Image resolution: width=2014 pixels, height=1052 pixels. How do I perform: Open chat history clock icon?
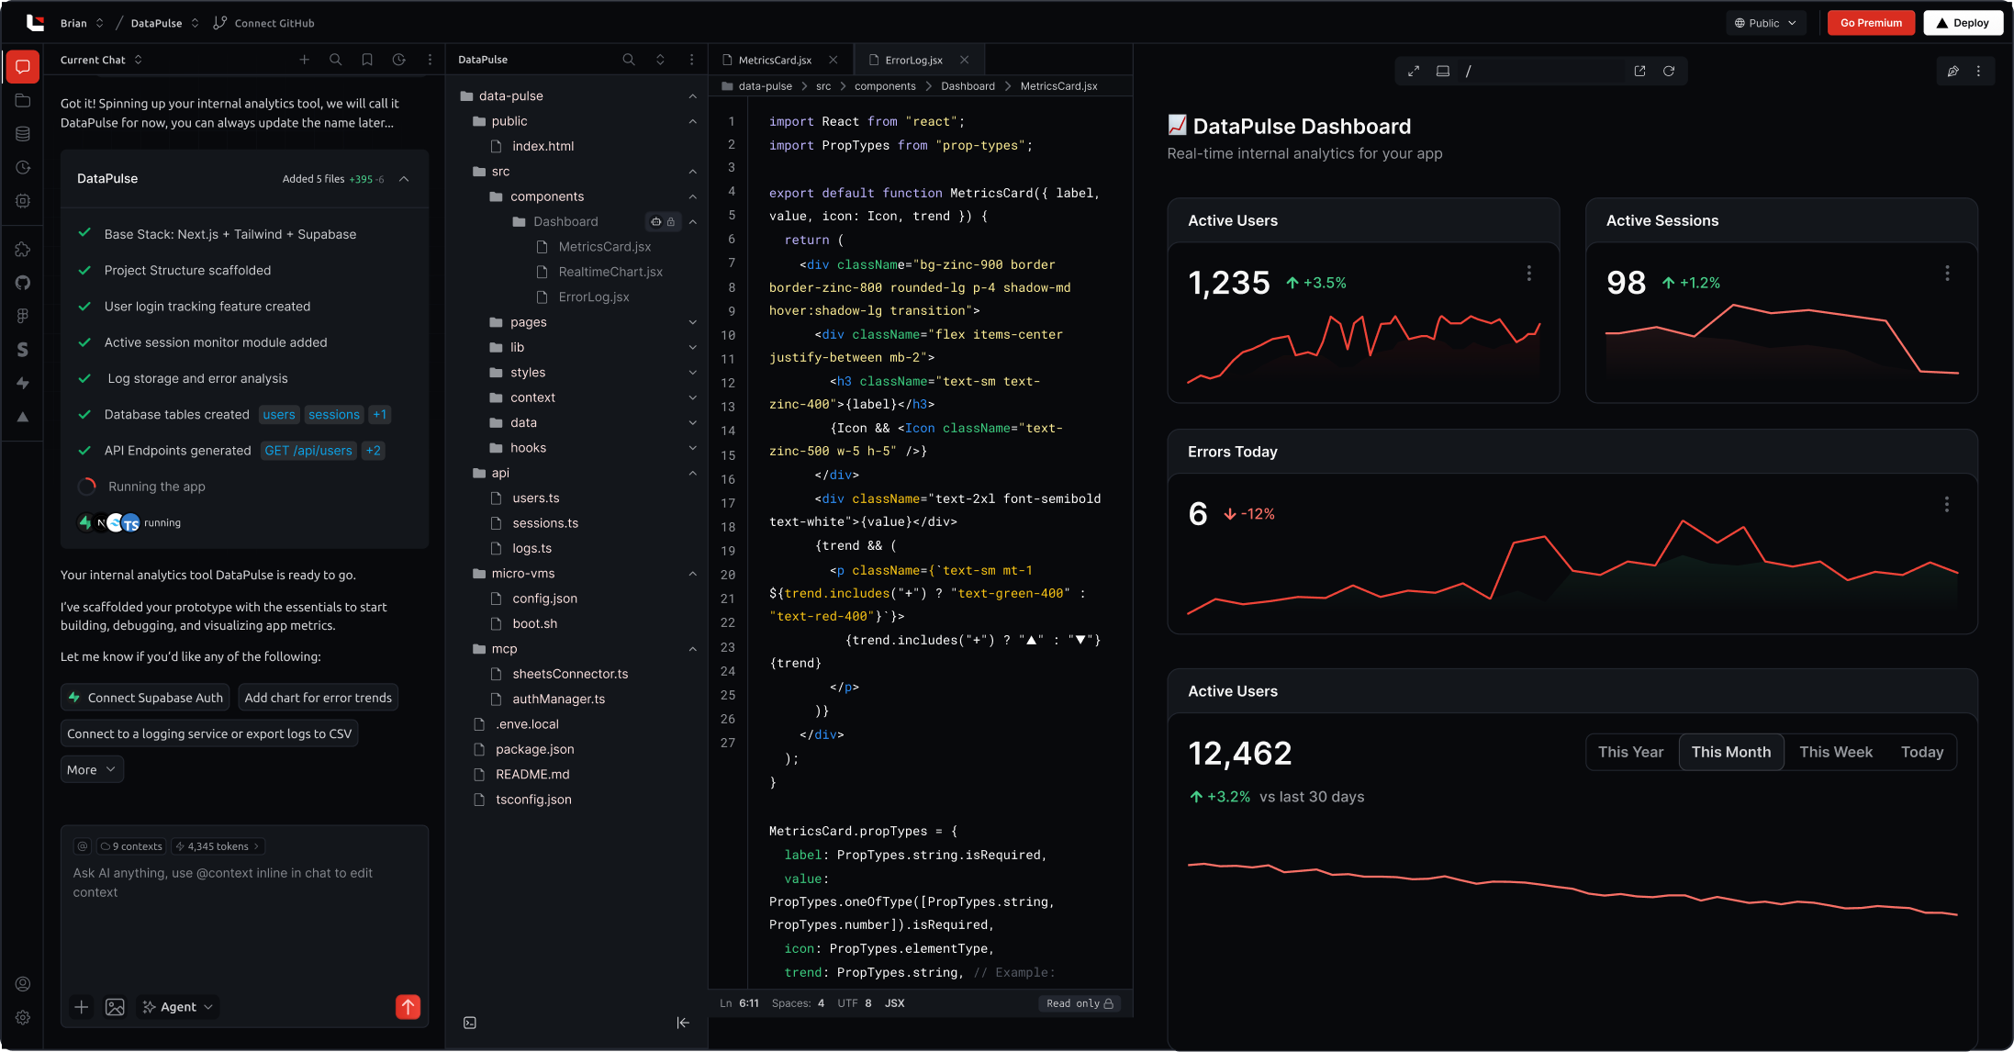coord(398,60)
